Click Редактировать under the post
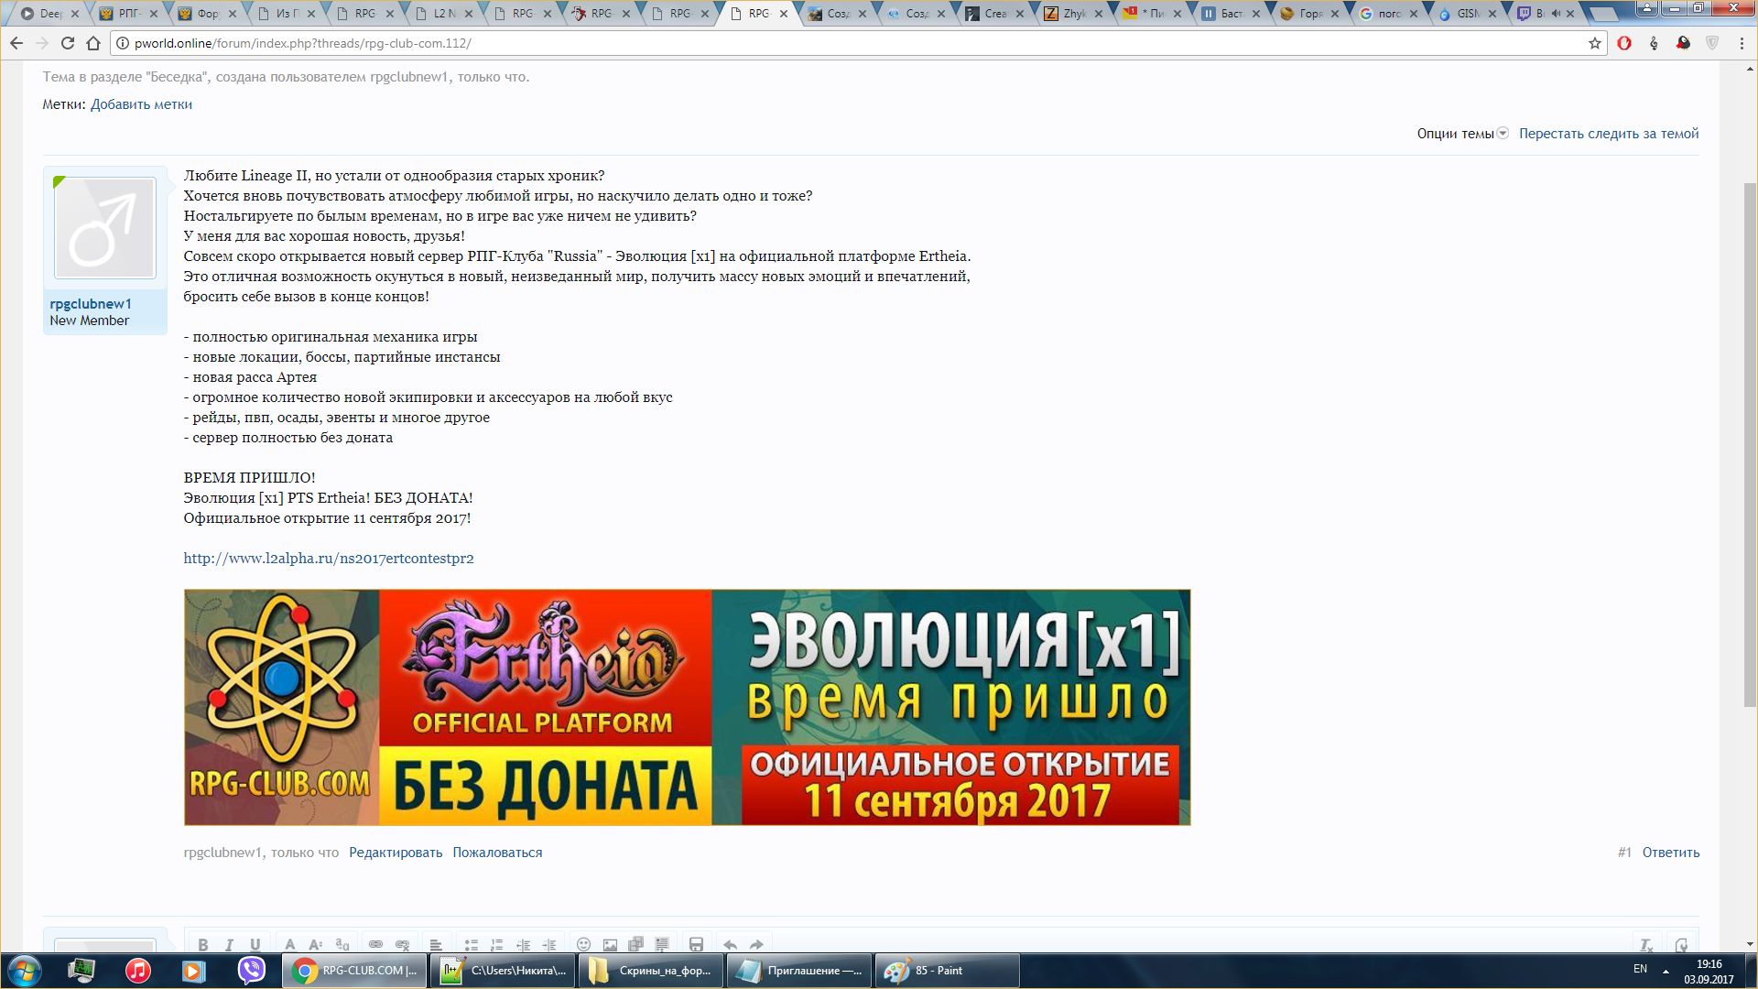The height and width of the screenshot is (989, 1758). [x=396, y=853]
